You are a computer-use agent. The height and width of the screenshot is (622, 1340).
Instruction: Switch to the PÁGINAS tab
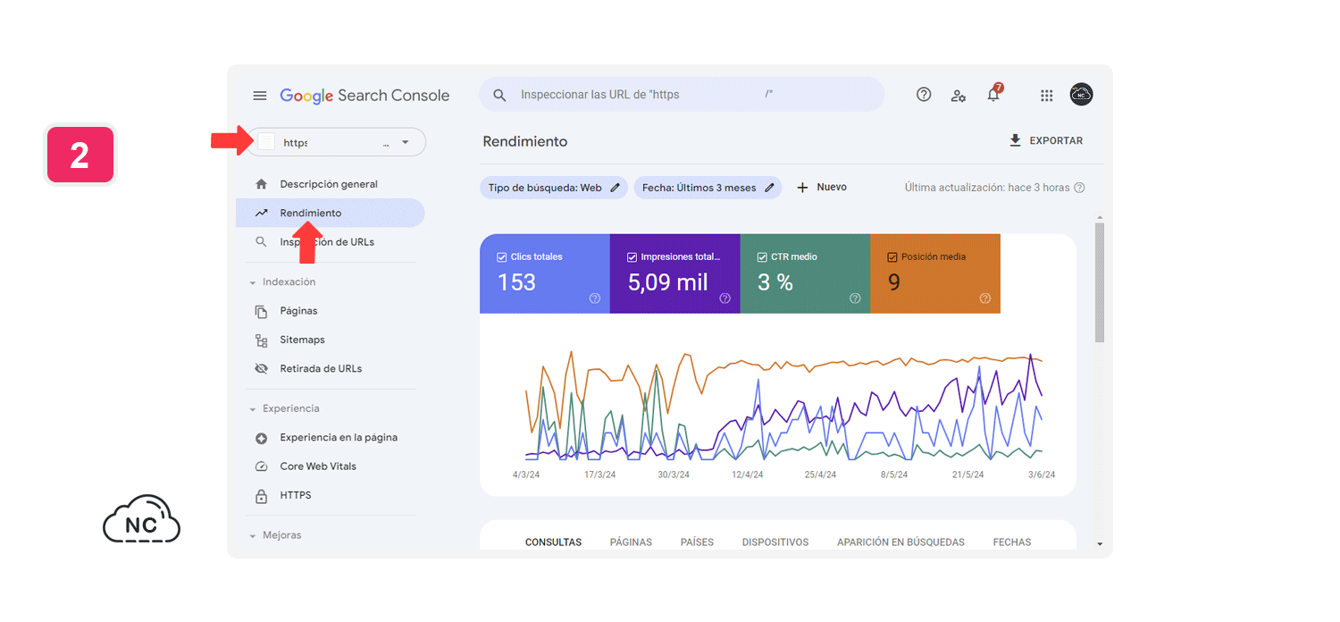point(631,542)
